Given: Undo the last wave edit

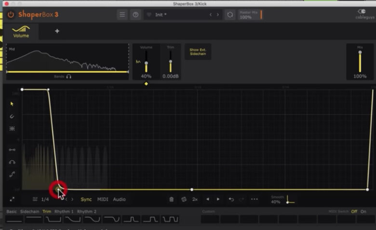Looking at the screenshot, I should point(231,199).
